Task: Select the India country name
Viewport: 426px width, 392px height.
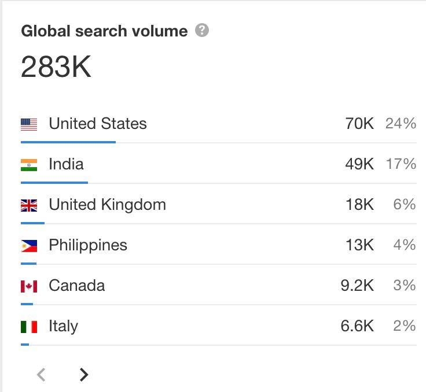Action: (66, 164)
